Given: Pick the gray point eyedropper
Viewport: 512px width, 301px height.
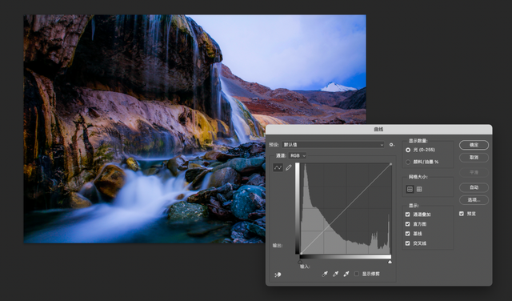Looking at the screenshot, I should coord(335,274).
